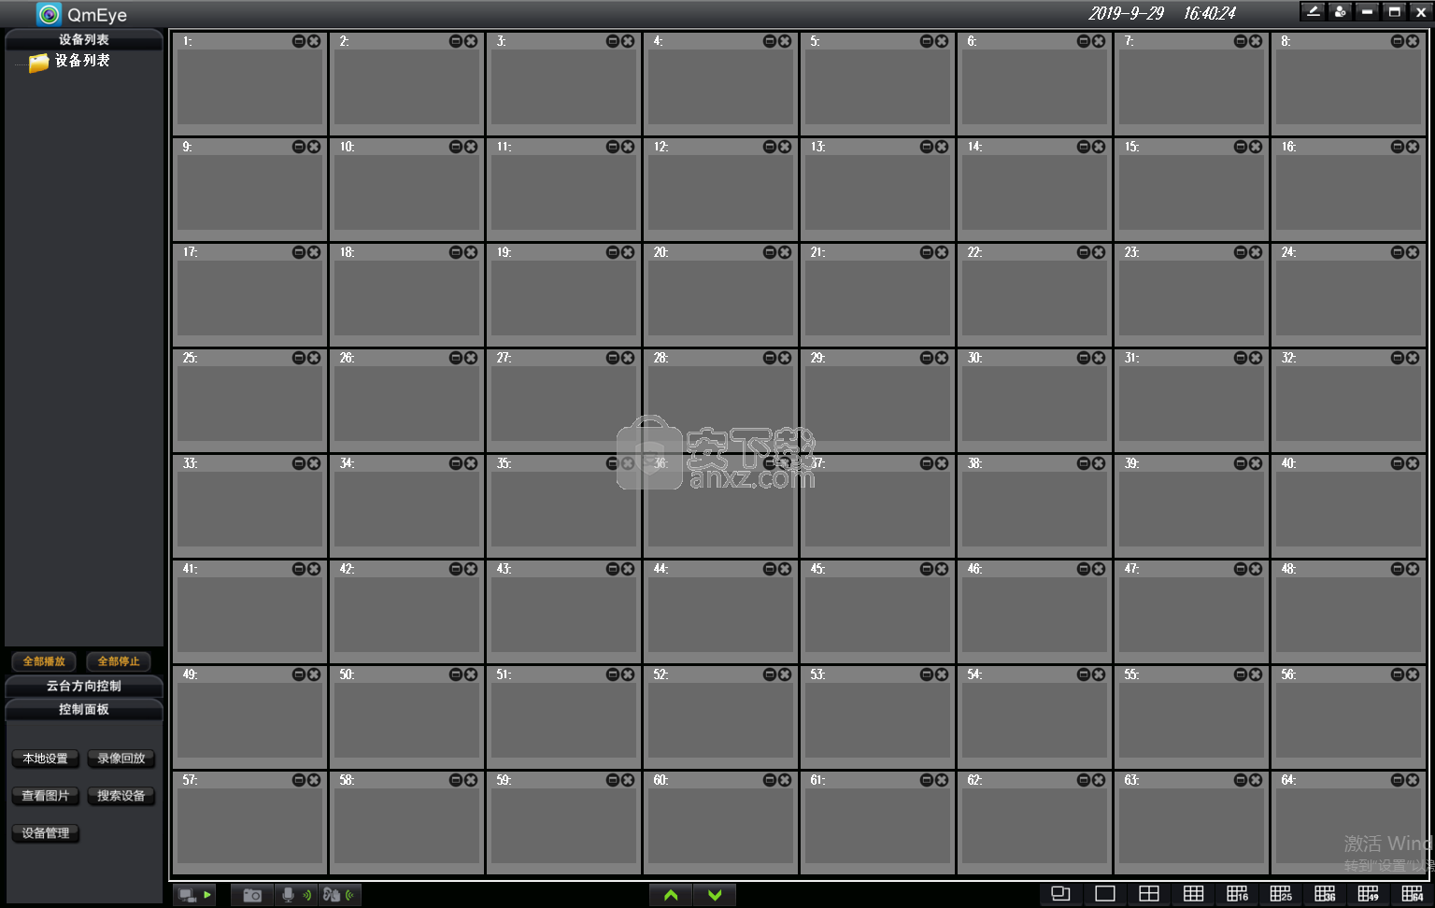Click 搜索设备 search devices button

click(x=121, y=796)
